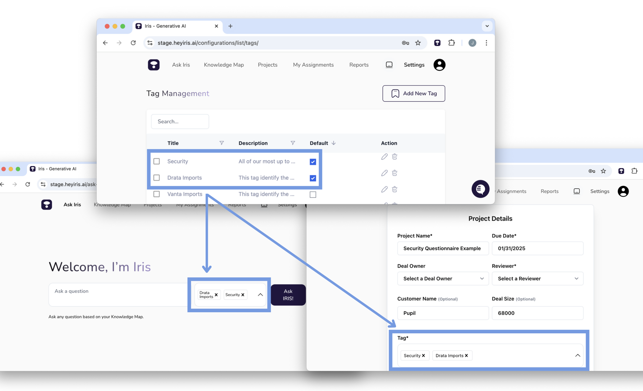Image resolution: width=643 pixels, height=391 pixels.
Task: Remove the Security chip in Ask Iris window
Action: click(x=243, y=295)
